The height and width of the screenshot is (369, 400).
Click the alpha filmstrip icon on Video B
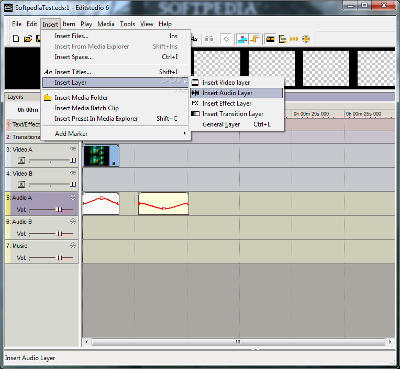pyautogui.click(x=21, y=184)
